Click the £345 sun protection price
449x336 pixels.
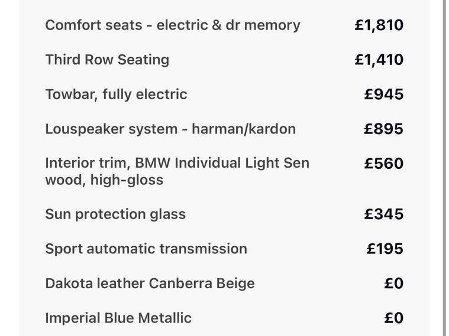[x=383, y=214]
